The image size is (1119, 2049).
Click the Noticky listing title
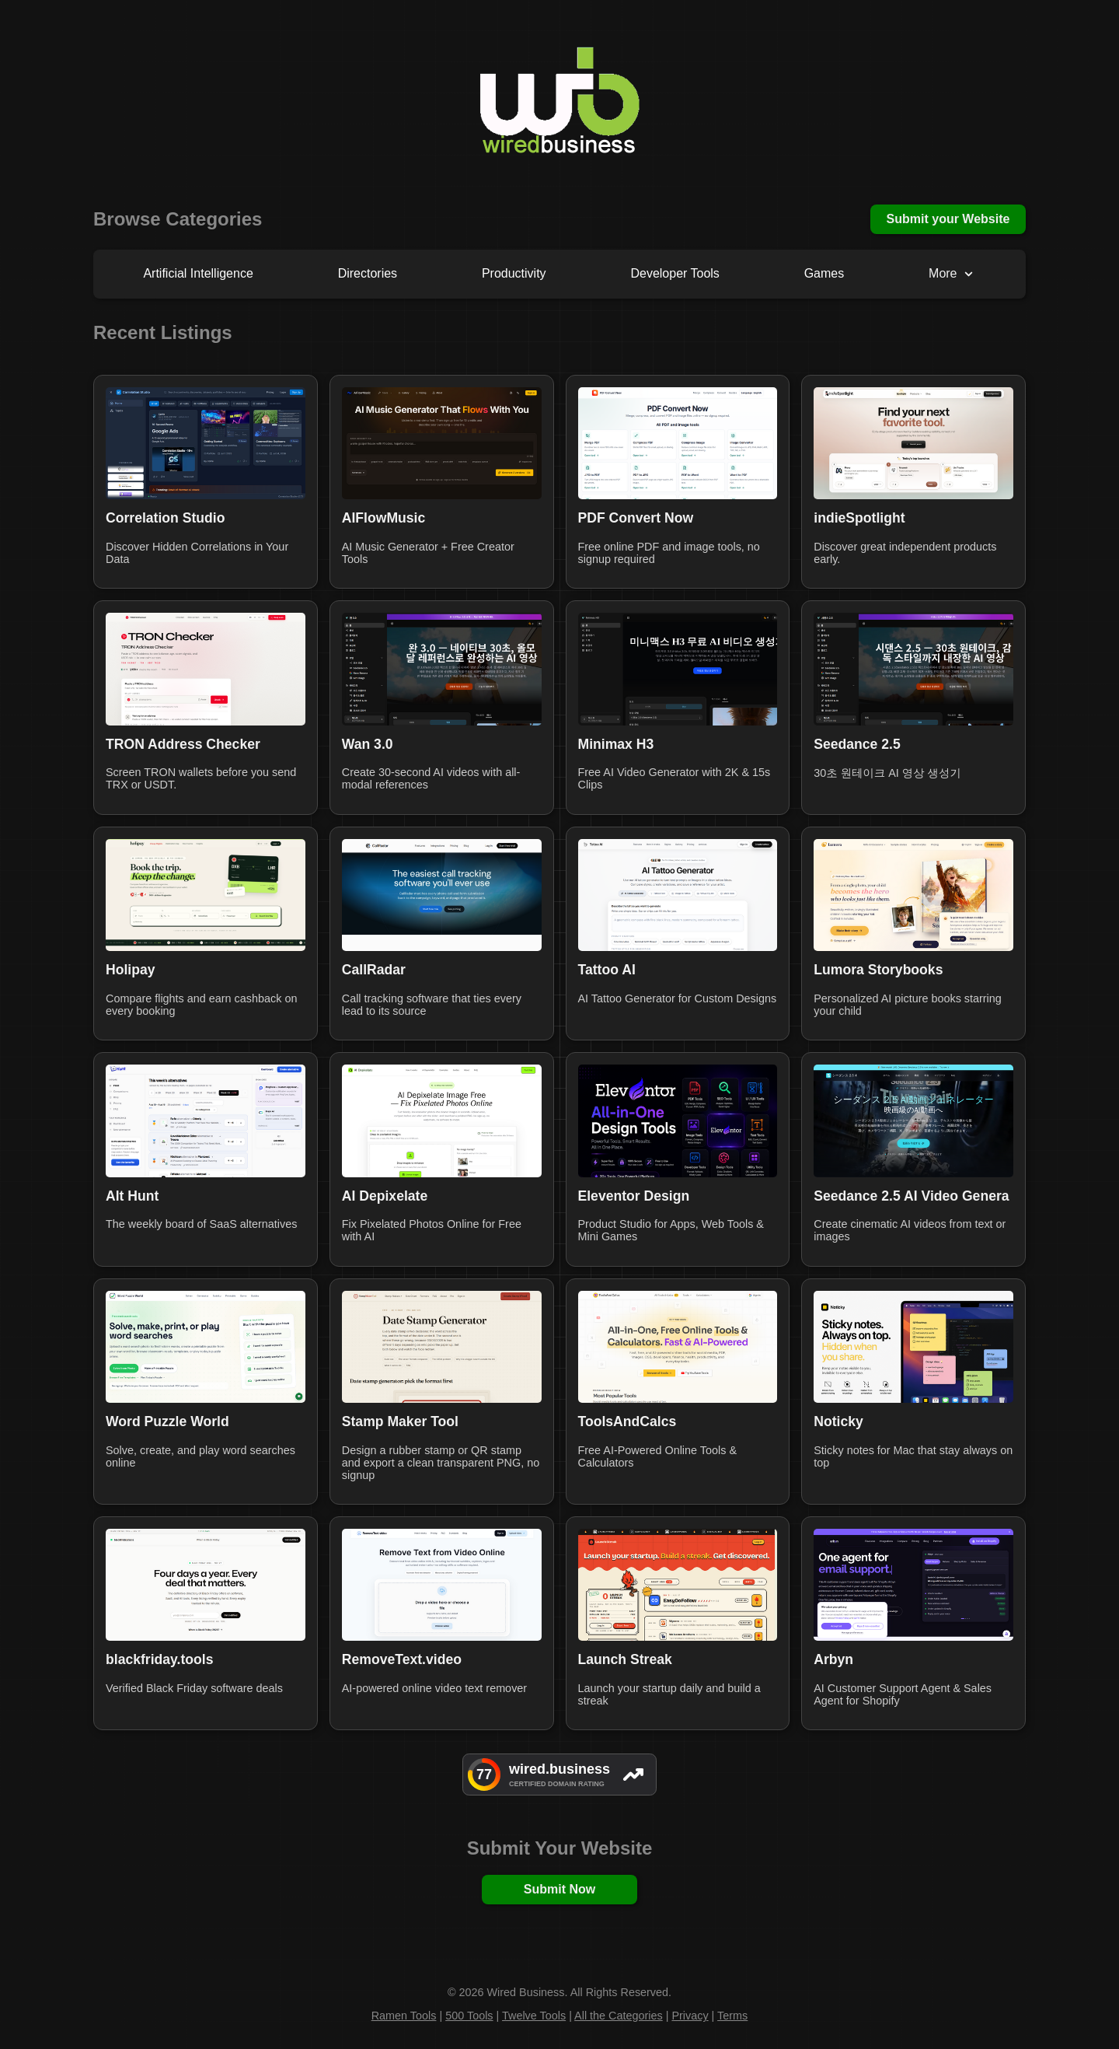838,1421
